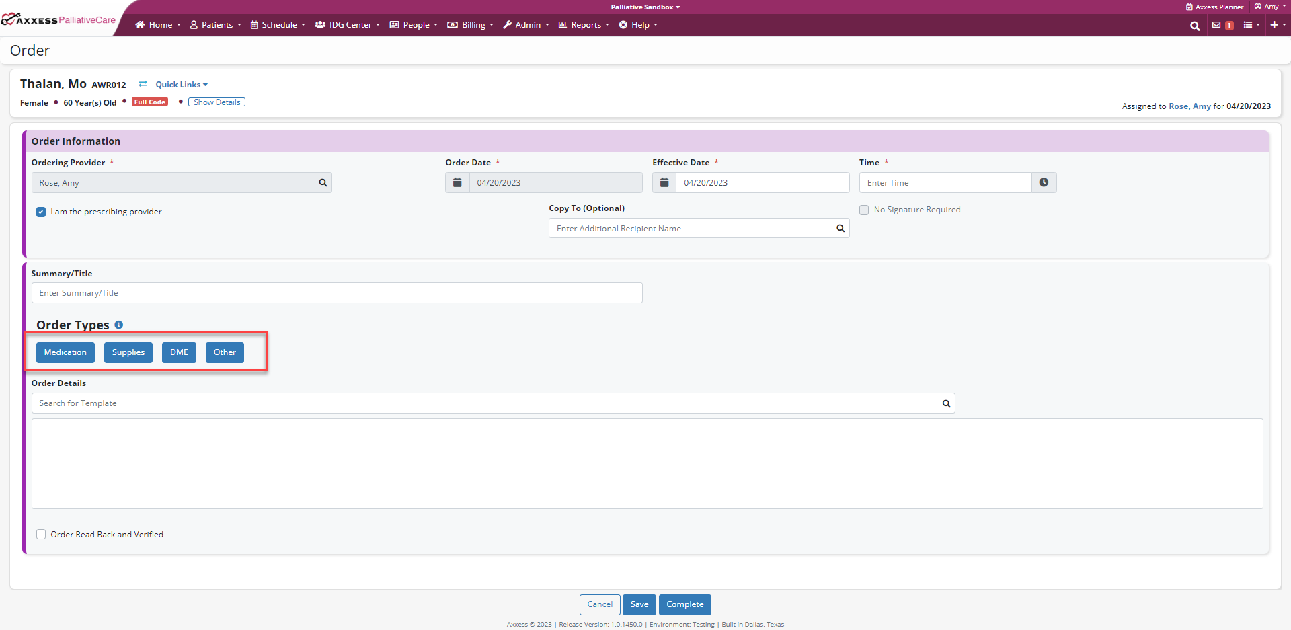The height and width of the screenshot is (630, 1291).
Task: Open the search in the top navigation bar
Action: tap(1195, 26)
